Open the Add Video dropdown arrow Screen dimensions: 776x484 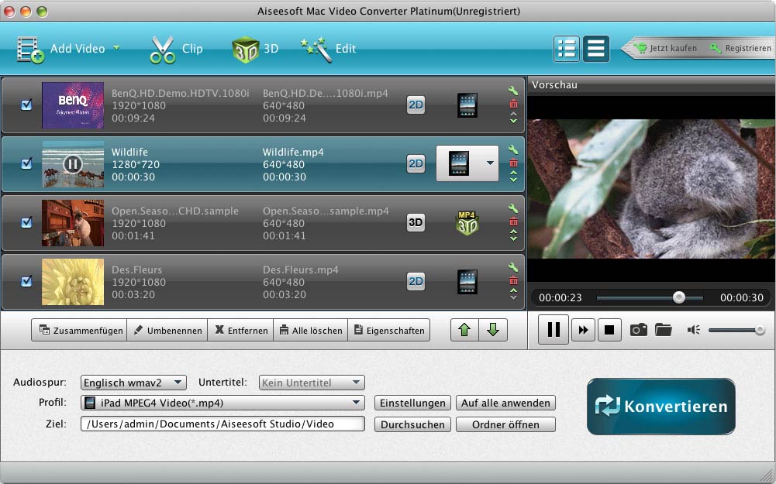116,48
